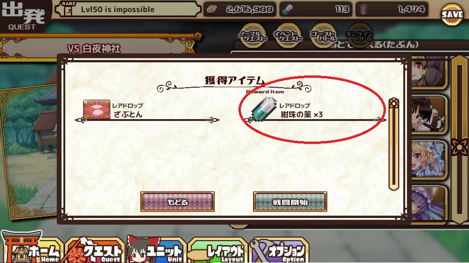Click the canister resource counter icon
Screen dimensions: 469x263
coord(364,9)
